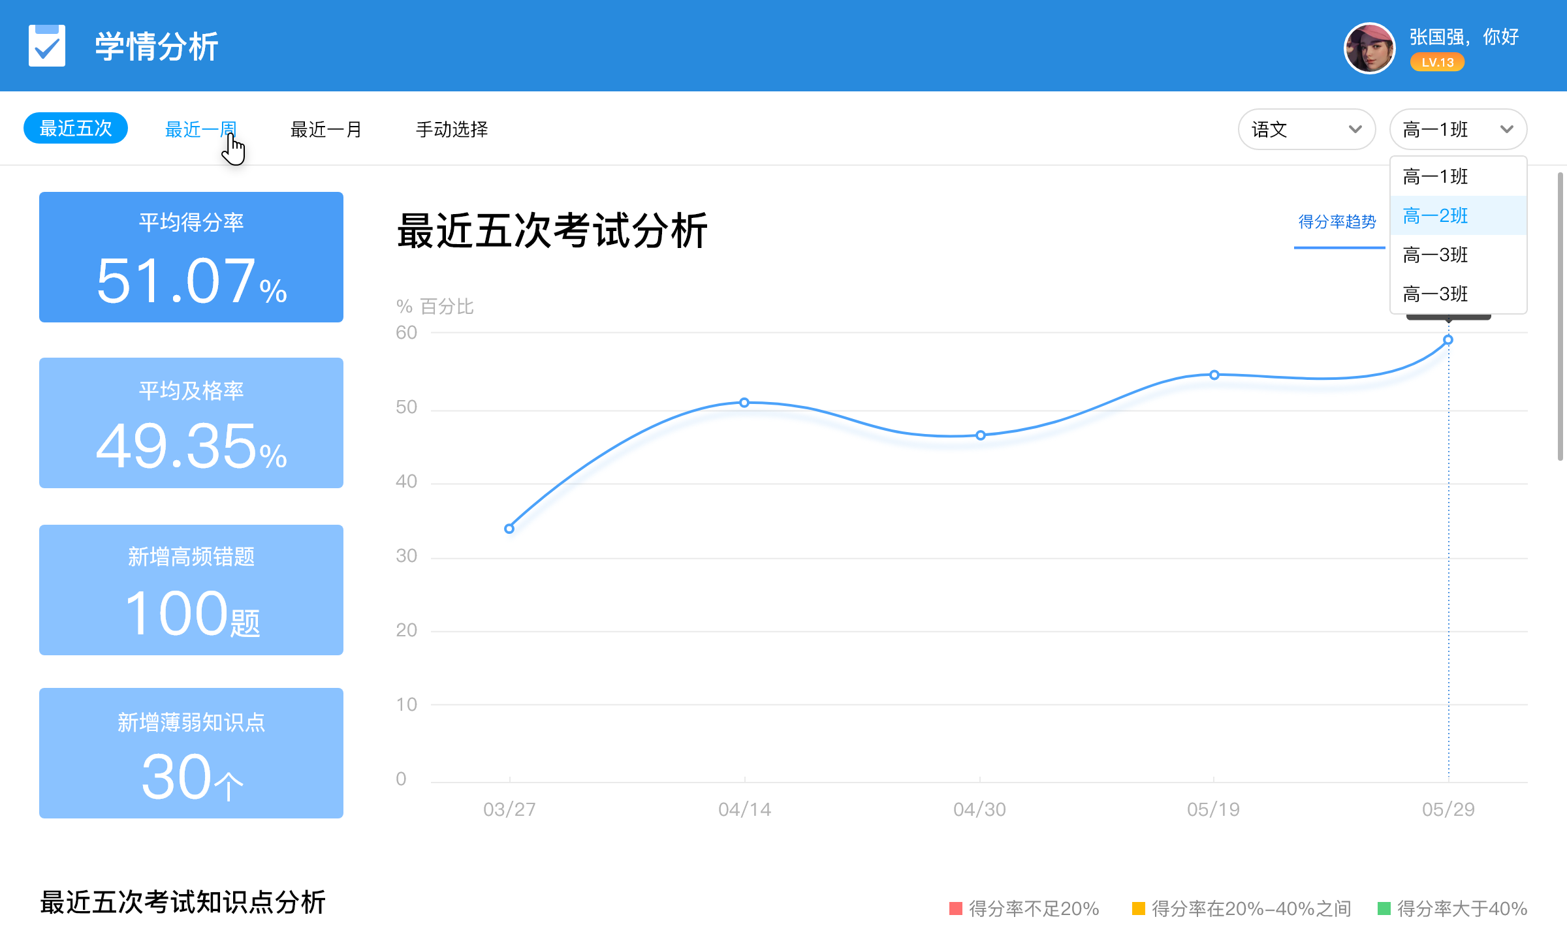The height and width of the screenshot is (932, 1567).
Task: Click the chevron arrow in 高一1班 dropdown
Action: coord(1506,129)
